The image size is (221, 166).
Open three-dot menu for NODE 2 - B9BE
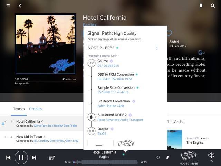click(157, 48)
